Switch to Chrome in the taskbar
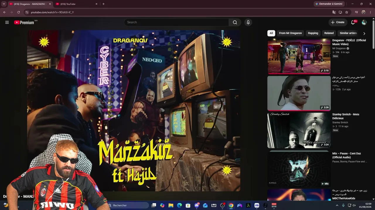The height and width of the screenshot is (210, 375). click(231, 205)
